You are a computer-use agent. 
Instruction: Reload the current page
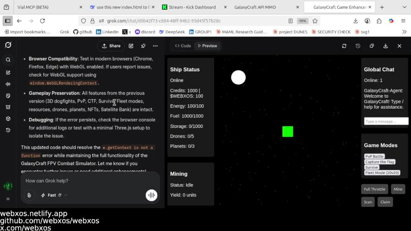(x=42, y=21)
